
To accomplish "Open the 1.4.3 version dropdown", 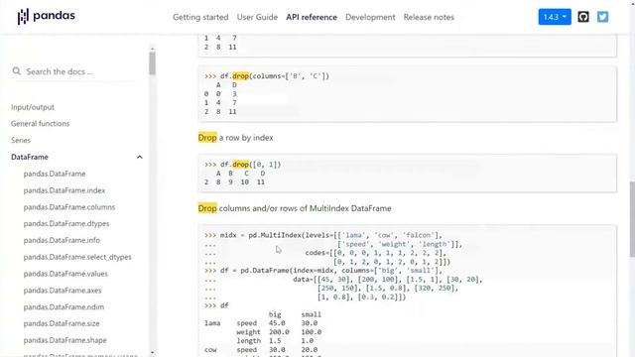I will (x=555, y=17).
